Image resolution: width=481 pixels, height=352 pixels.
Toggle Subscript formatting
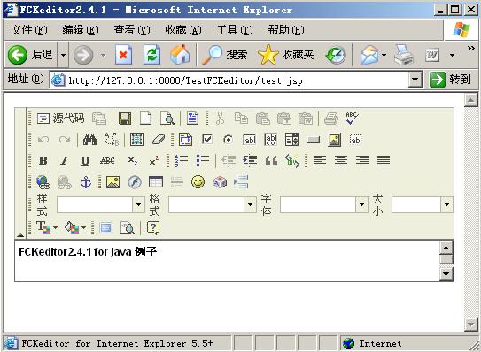(x=133, y=161)
